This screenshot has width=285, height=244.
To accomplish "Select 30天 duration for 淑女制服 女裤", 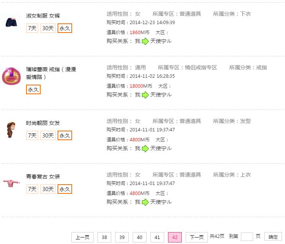I will [48, 28].
